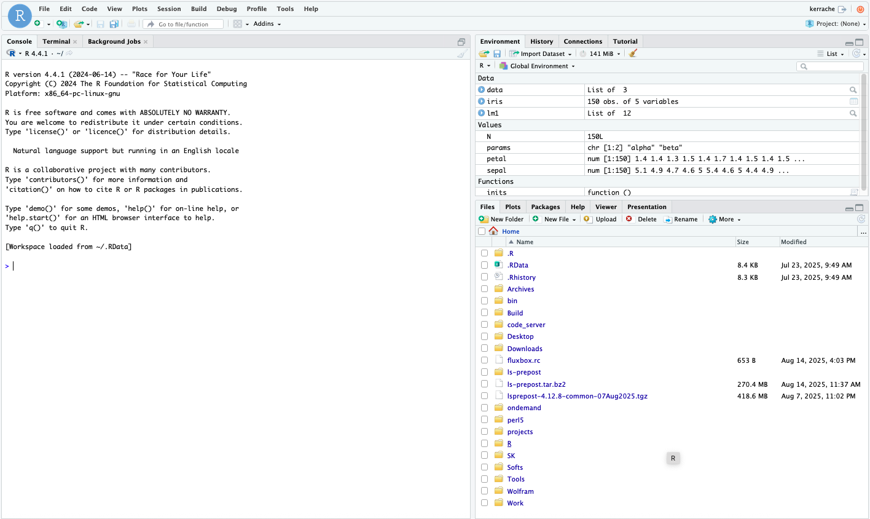
Task: Inspect lm1 with its magnifier icon
Action: pos(853,113)
